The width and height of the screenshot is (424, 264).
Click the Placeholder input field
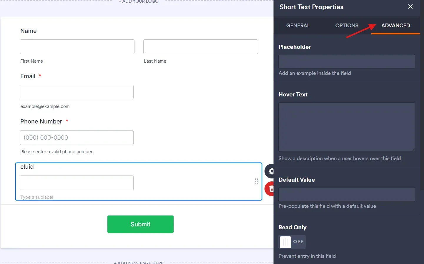[x=347, y=61]
